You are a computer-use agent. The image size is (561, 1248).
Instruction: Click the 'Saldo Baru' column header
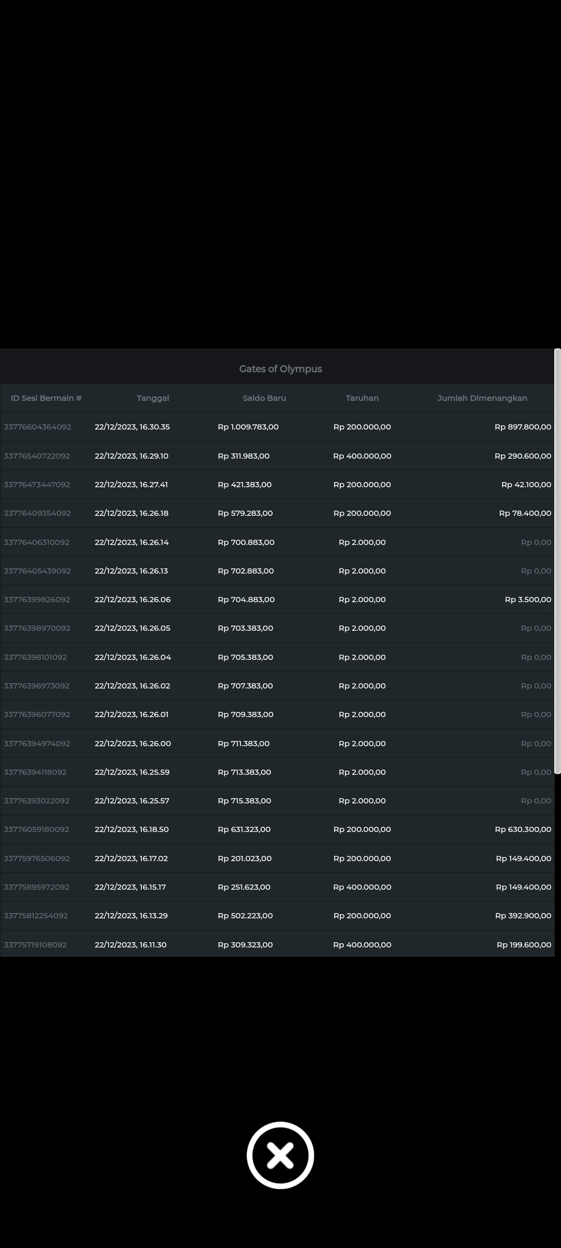pos(264,398)
